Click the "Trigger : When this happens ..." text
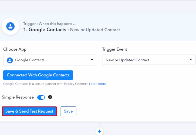Screen dimensions: 196x135 pyautogui.click(x=50, y=24)
